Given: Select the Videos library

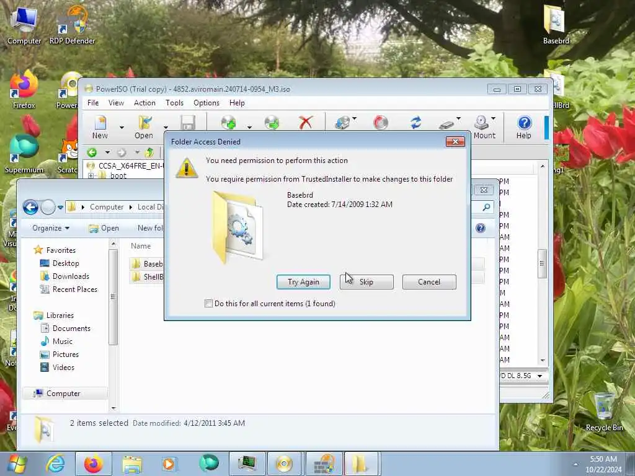Looking at the screenshot, I should click(58, 368).
